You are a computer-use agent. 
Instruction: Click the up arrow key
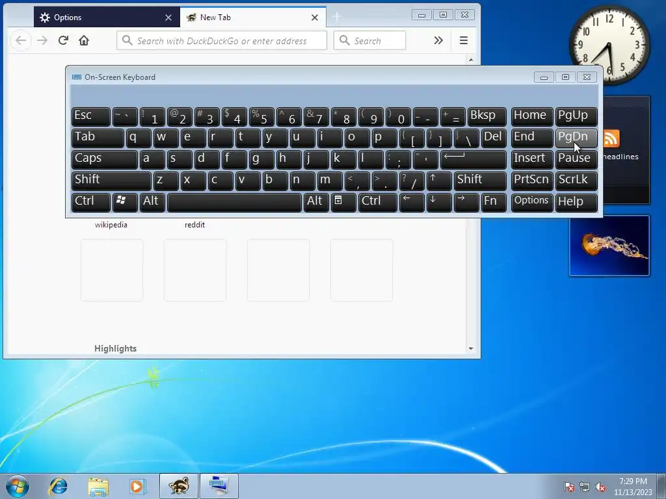tap(439, 181)
